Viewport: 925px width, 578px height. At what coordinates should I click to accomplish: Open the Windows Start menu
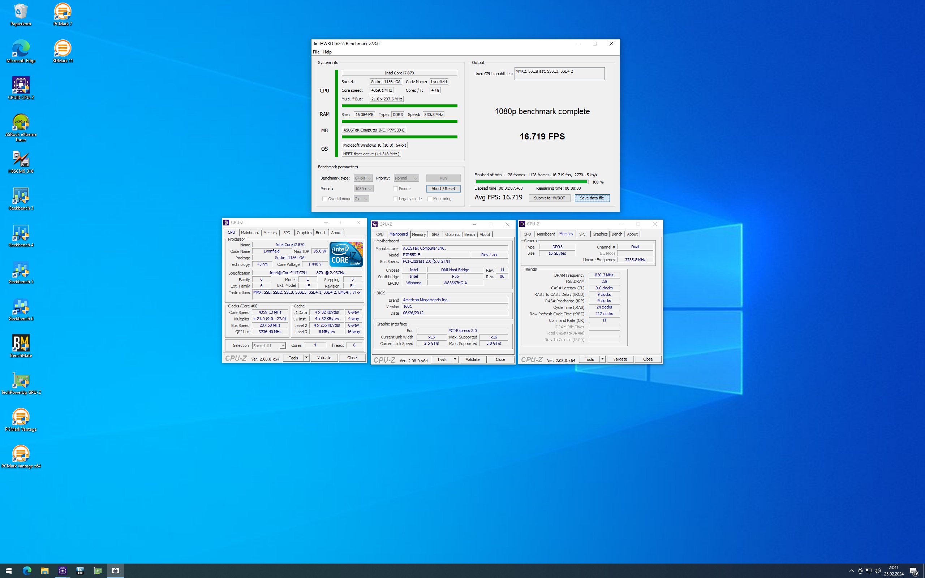coord(8,571)
